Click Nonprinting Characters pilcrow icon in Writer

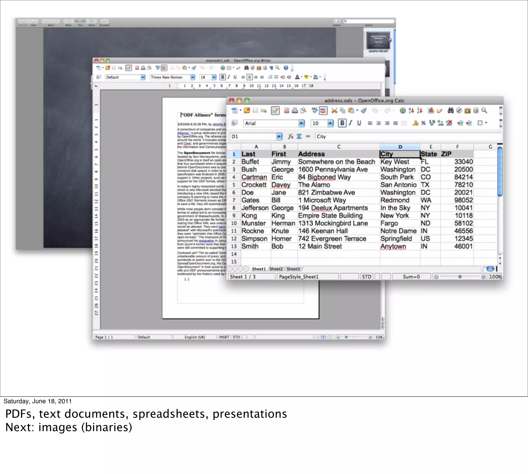[x=271, y=68]
